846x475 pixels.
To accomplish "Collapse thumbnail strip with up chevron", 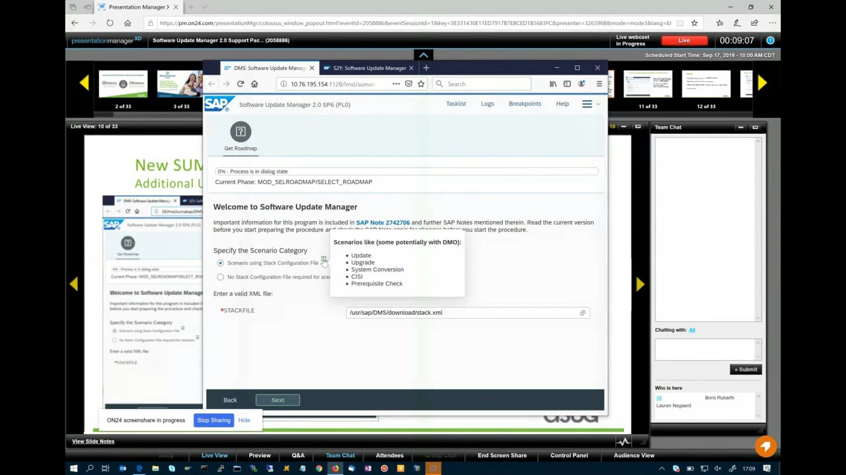I will pos(423,55).
